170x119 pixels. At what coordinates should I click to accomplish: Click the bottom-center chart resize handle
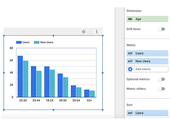click(x=53, y=110)
